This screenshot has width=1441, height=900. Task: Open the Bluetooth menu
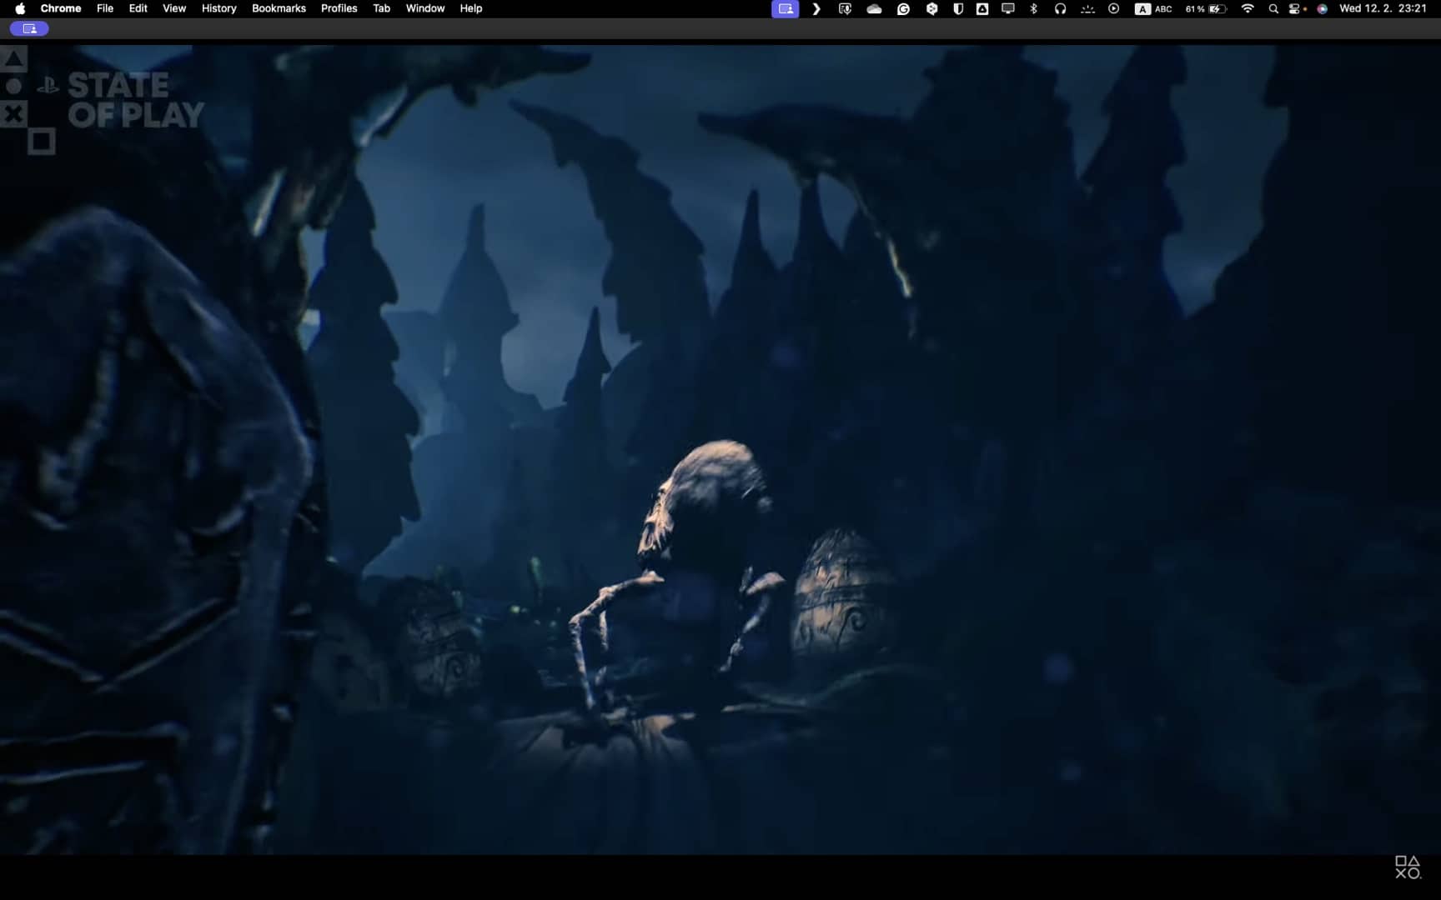tap(1034, 8)
